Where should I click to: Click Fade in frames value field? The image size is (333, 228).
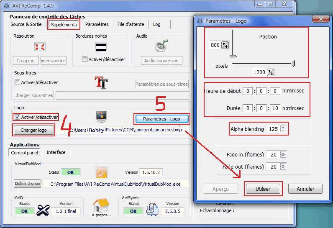pyautogui.click(x=273, y=154)
